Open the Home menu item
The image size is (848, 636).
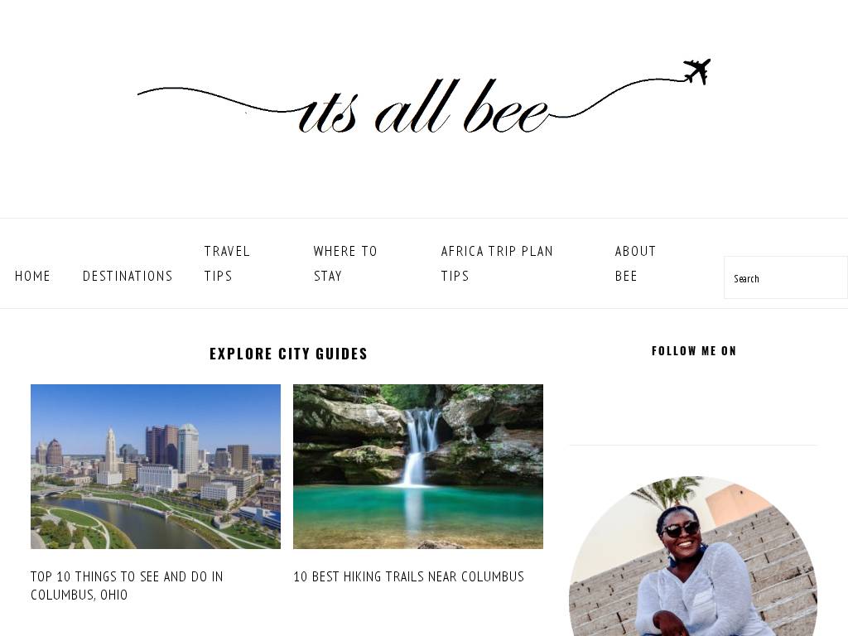pyautogui.click(x=32, y=276)
